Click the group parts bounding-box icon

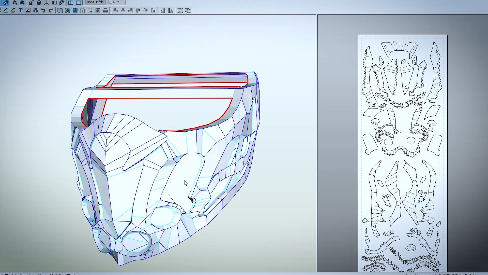click(x=180, y=10)
